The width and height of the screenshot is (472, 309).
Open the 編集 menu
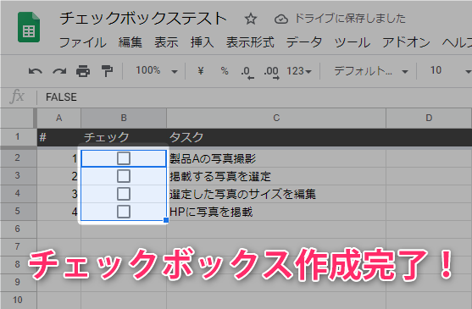(130, 42)
